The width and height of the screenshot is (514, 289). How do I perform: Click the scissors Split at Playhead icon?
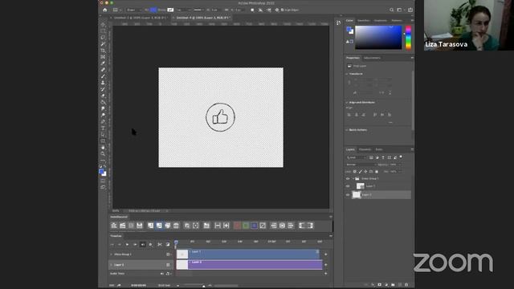tap(160, 244)
